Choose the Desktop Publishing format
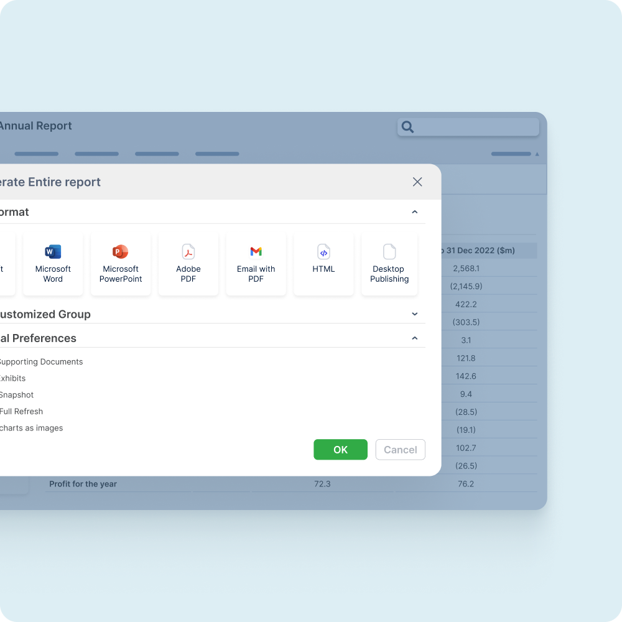This screenshot has width=622, height=622. click(x=389, y=264)
